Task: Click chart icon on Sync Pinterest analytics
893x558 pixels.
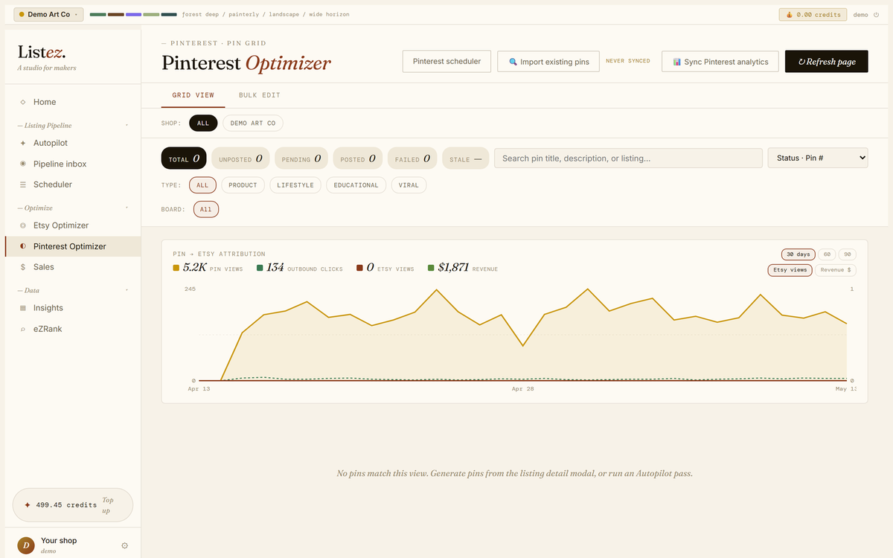Action: (x=676, y=62)
